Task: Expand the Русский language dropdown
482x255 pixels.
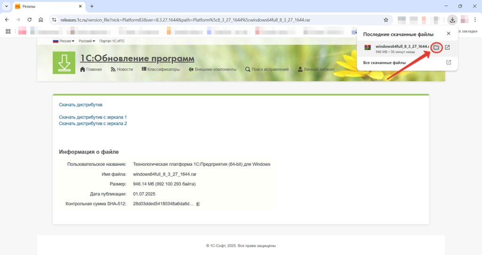Action: (87, 41)
